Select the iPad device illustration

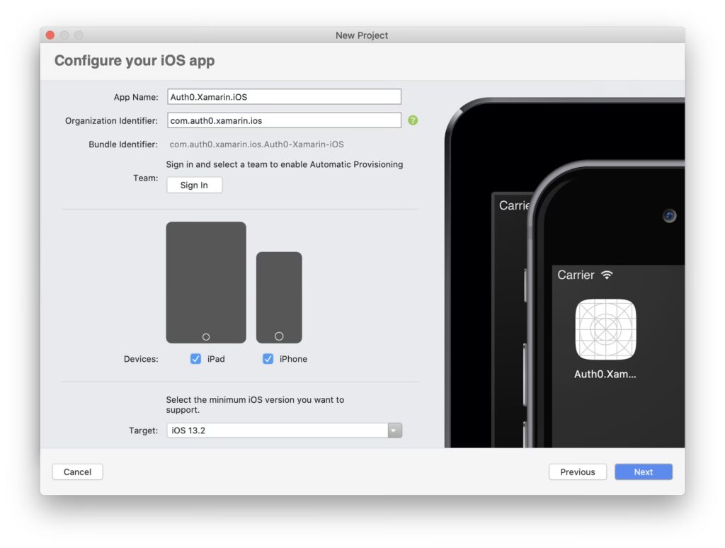[x=206, y=282]
